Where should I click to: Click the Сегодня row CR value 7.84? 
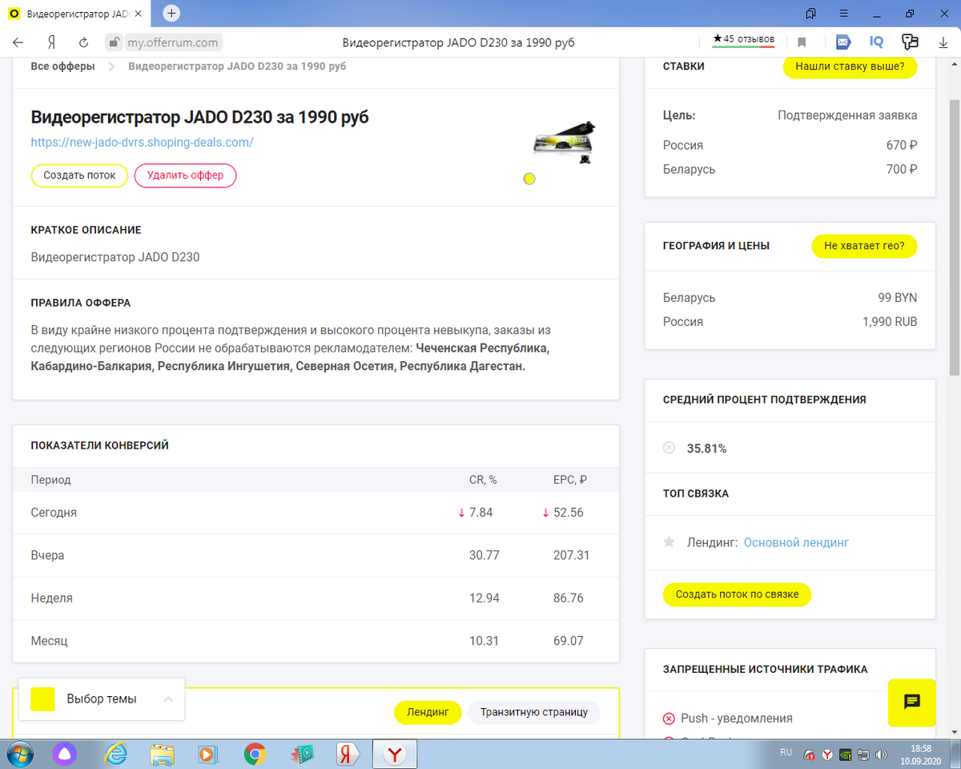[480, 513]
